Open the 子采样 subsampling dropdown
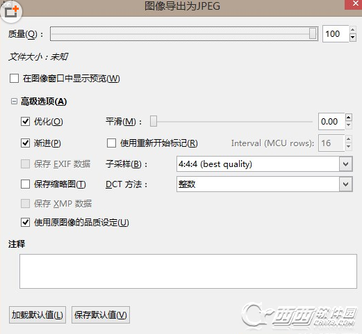 346,164
